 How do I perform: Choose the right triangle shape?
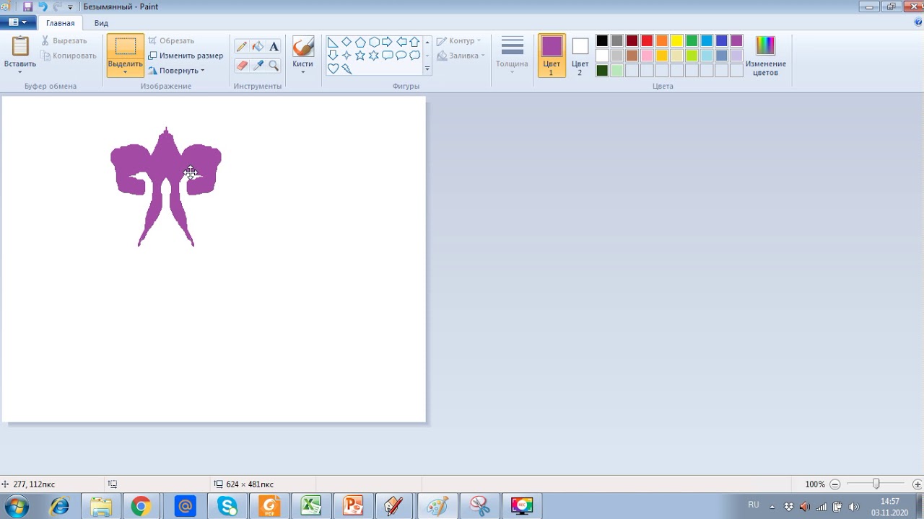333,42
